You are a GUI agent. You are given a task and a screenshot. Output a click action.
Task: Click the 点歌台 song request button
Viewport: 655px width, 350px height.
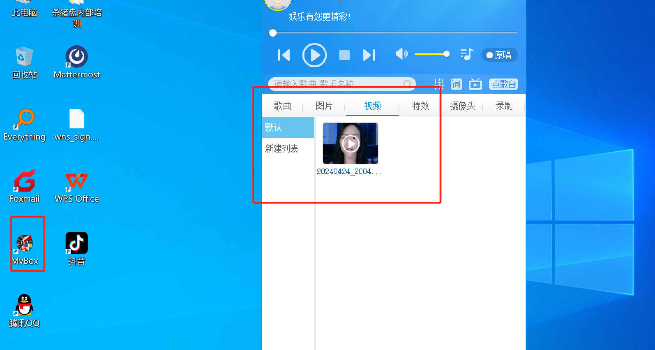[503, 84]
